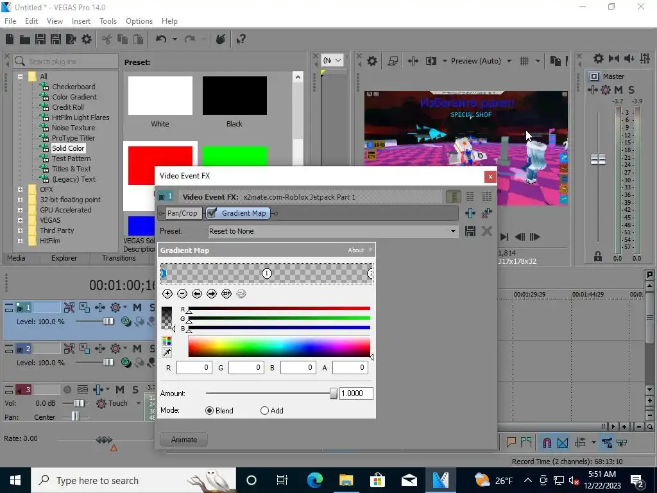Select next gradient point right arrow
This screenshot has height=493, width=657.
click(x=212, y=294)
